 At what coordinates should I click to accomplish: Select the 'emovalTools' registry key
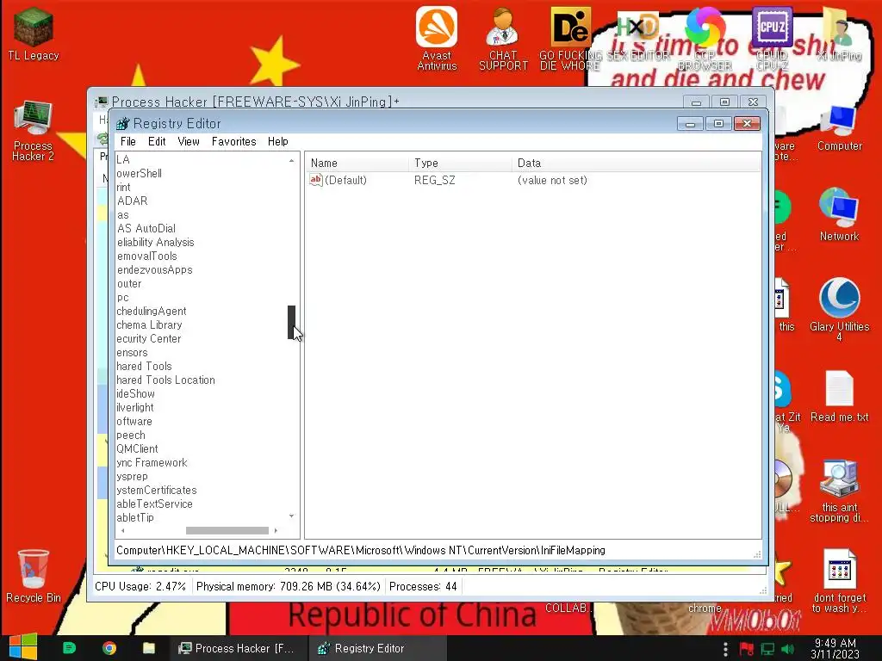click(146, 256)
